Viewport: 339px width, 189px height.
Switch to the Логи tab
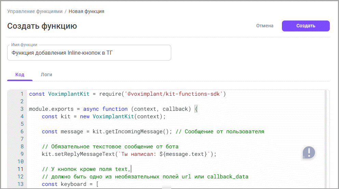(46, 75)
